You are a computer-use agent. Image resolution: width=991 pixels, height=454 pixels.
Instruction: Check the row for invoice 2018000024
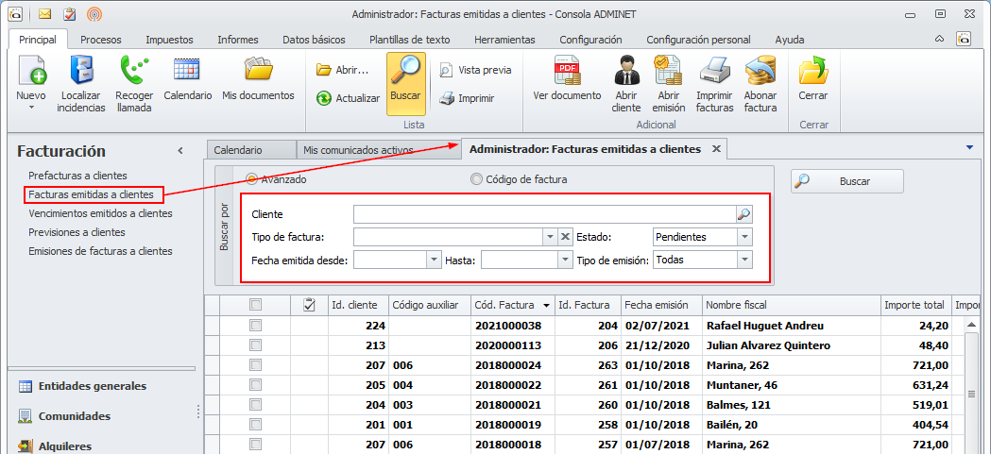point(255,365)
